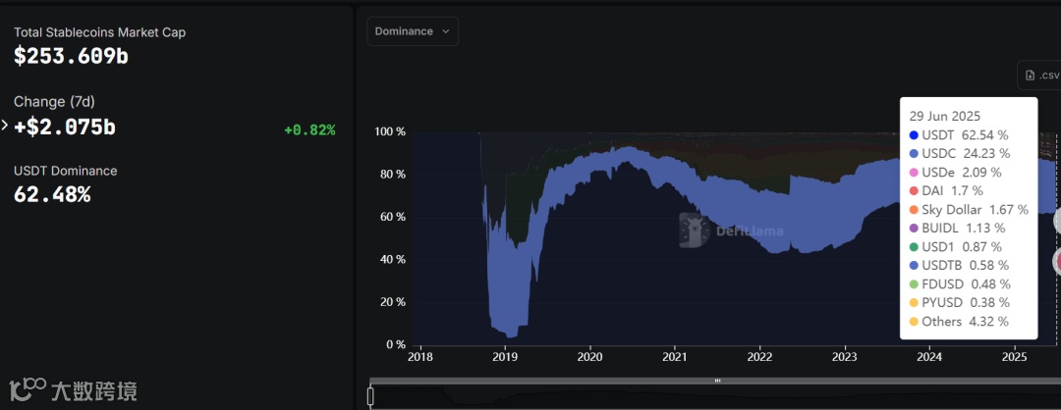Click the 'Change (7d)' label

pyautogui.click(x=54, y=102)
